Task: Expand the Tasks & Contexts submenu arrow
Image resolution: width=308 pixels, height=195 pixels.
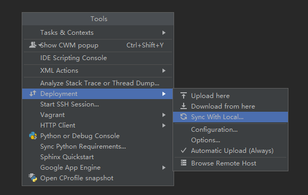Action: 164,33
